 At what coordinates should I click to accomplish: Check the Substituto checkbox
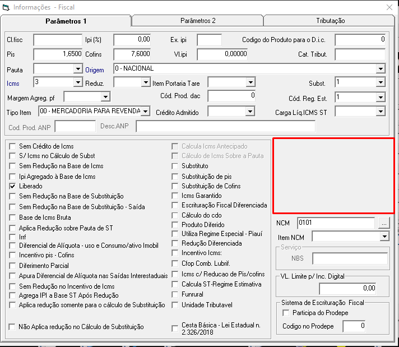tap(175, 166)
